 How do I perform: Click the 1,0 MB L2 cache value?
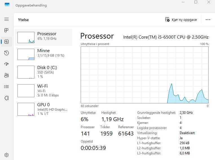click(x=185, y=148)
